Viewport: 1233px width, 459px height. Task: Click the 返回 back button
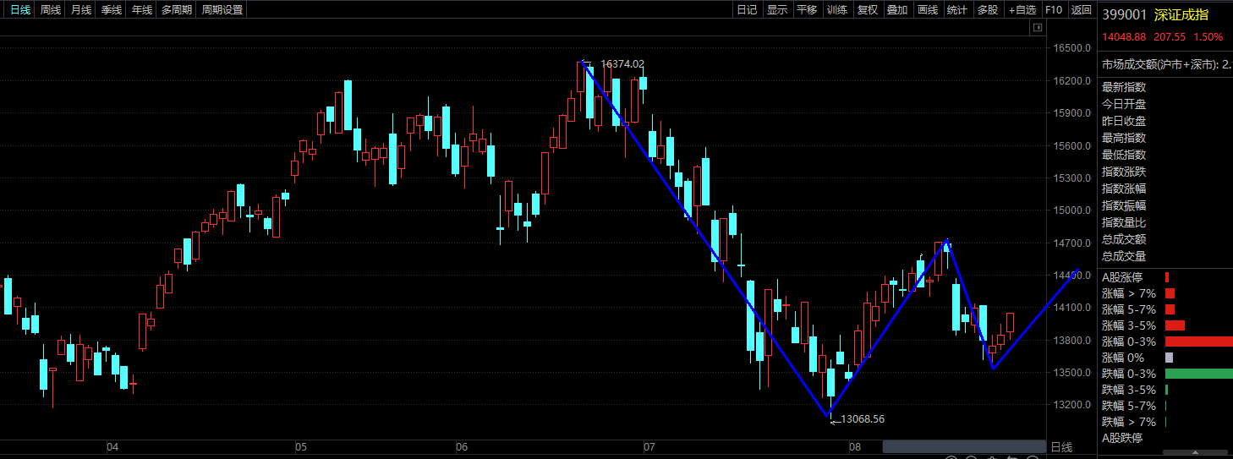tap(1082, 10)
